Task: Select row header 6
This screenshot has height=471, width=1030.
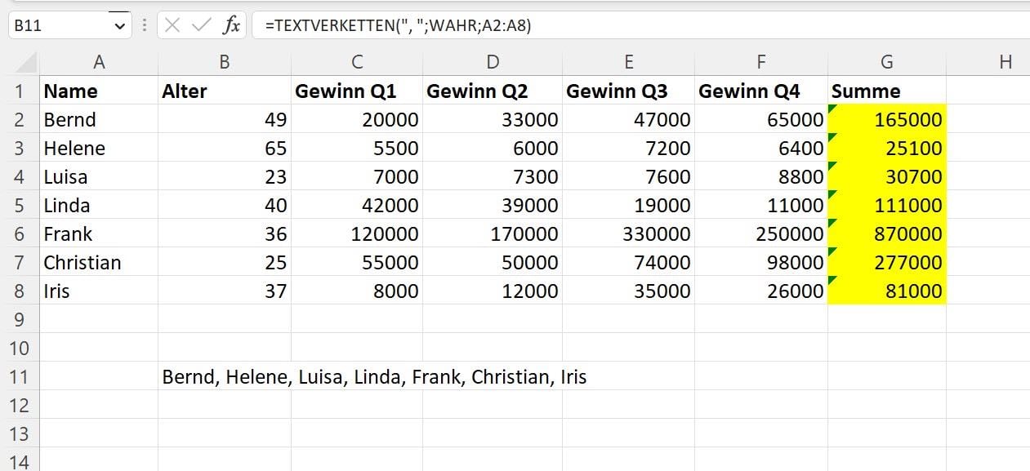Action: pyautogui.click(x=18, y=233)
